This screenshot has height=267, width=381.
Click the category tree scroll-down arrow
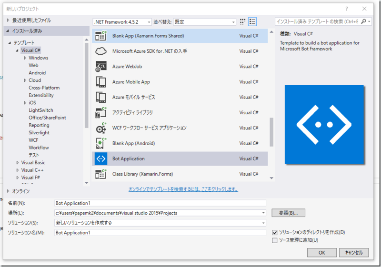click(87, 183)
